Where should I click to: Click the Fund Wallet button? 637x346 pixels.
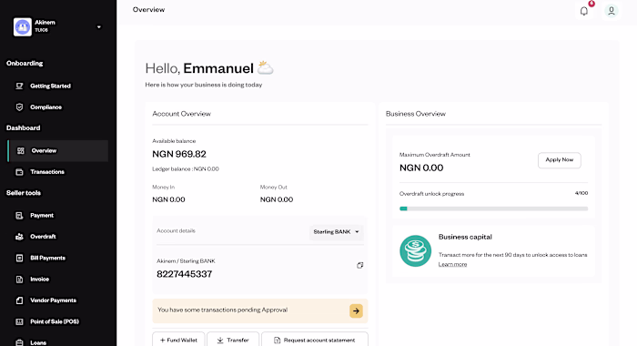click(178, 340)
